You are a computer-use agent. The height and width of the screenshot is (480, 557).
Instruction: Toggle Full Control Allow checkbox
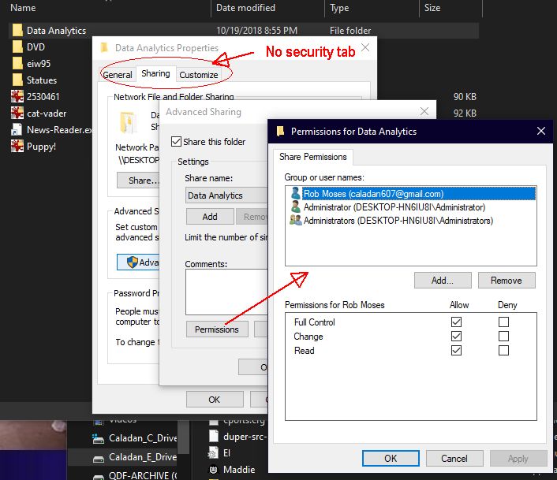(x=456, y=322)
